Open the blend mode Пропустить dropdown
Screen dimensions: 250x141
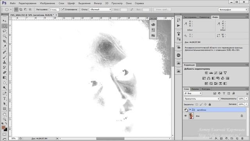tap(202, 99)
